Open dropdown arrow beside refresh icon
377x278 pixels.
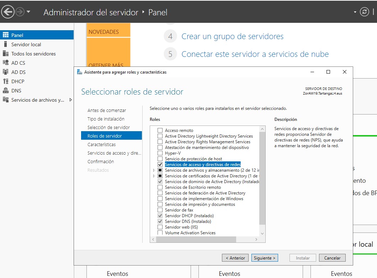coord(355,12)
